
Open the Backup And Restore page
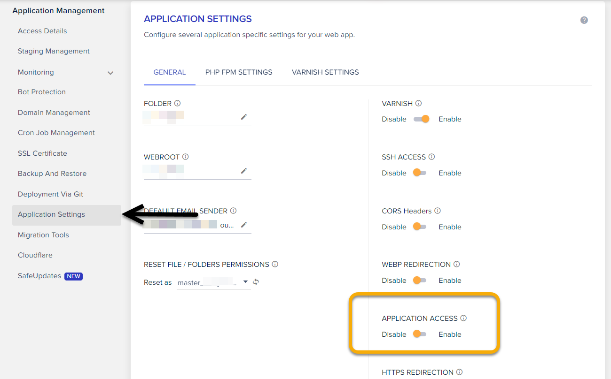(x=52, y=173)
